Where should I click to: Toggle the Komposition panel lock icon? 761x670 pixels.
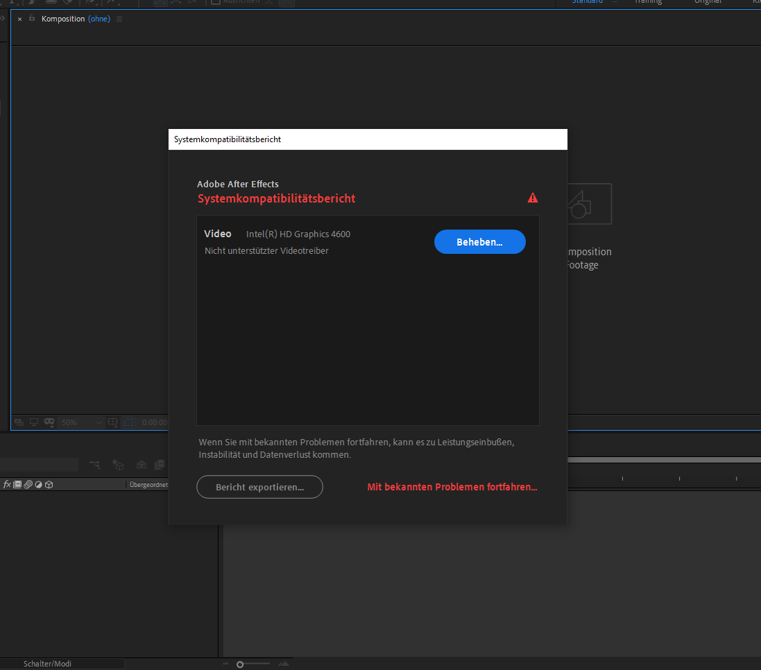coord(32,19)
